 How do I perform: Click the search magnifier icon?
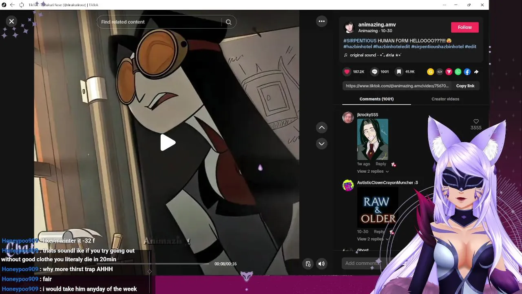[228, 22]
